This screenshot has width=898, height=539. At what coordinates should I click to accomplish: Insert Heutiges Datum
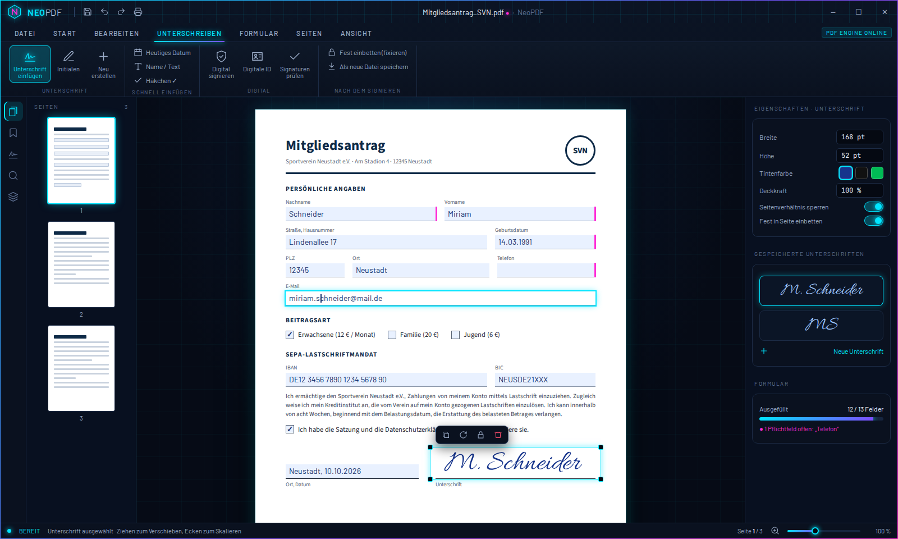(x=163, y=53)
